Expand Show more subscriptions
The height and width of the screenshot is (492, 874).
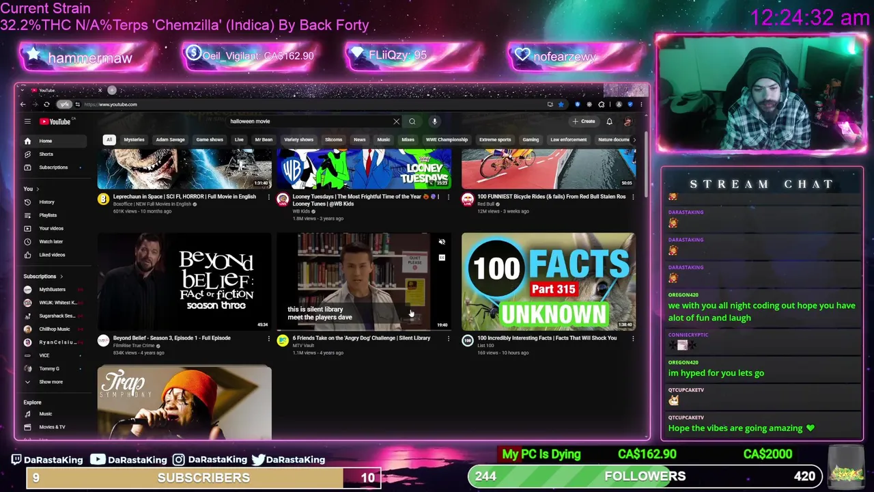pos(53,382)
